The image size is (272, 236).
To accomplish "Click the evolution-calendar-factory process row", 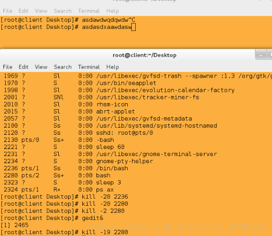I will [119, 90].
